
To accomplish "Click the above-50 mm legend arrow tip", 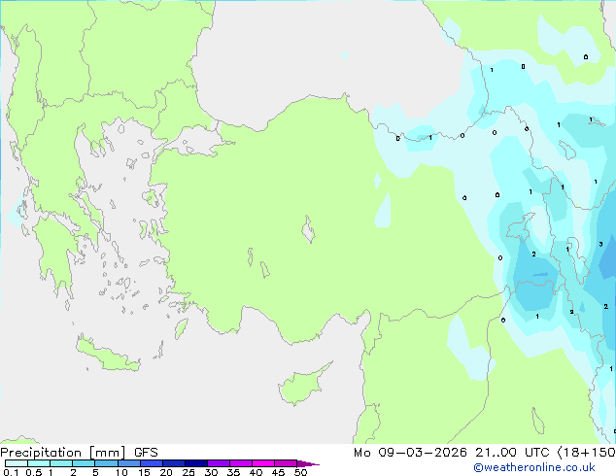I will click(308, 463).
